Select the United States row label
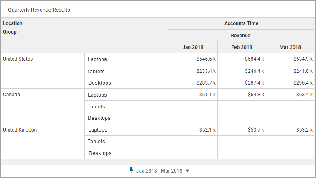 pyautogui.click(x=18, y=59)
